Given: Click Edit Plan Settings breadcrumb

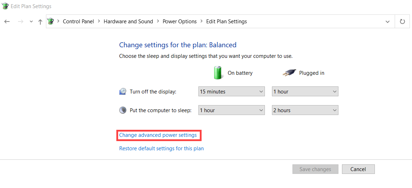Looking at the screenshot, I should click(x=226, y=22).
